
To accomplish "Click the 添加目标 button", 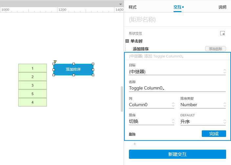I will point(215,49).
